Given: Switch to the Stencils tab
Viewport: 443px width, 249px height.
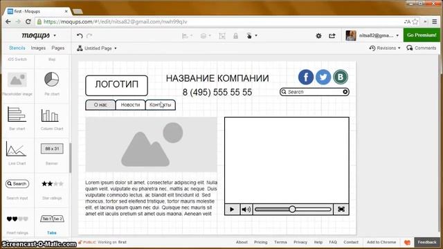Looking at the screenshot, I should click(17, 48).
